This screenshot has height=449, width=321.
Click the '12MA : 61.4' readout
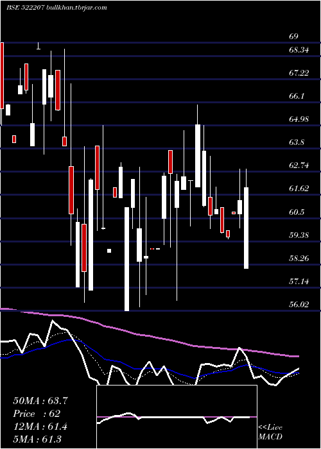pos(40,427)
